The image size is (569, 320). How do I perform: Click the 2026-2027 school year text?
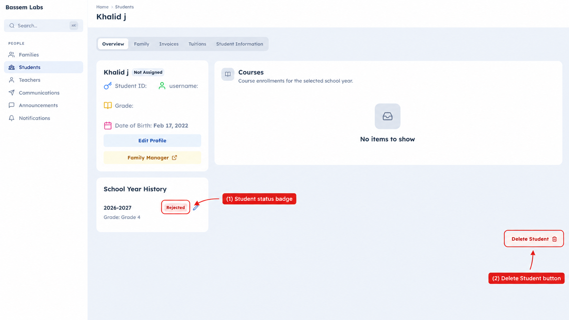tap(117, 208)
